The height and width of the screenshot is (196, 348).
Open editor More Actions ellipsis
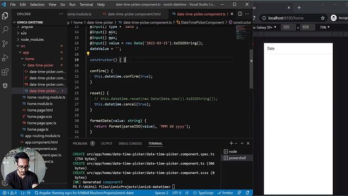[x=247, y=14]
